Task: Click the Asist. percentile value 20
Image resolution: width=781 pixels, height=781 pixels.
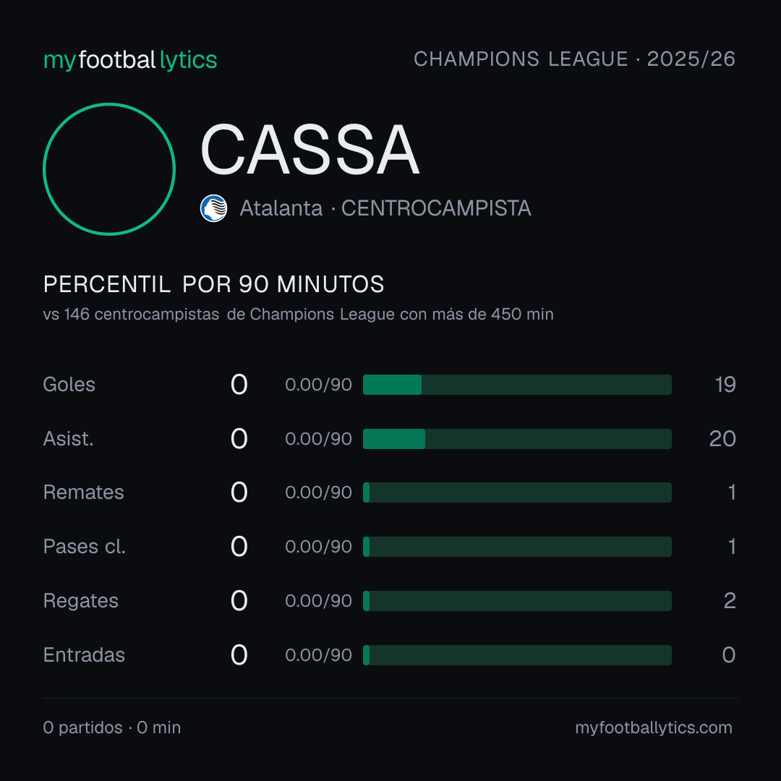Action: (x=722, y=439)
